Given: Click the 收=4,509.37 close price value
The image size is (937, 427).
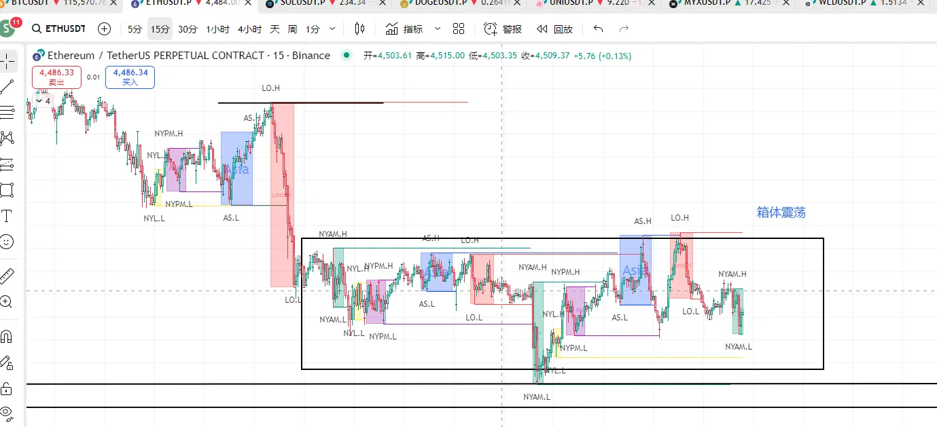Looking at the screenshot, I should (547, 56).
